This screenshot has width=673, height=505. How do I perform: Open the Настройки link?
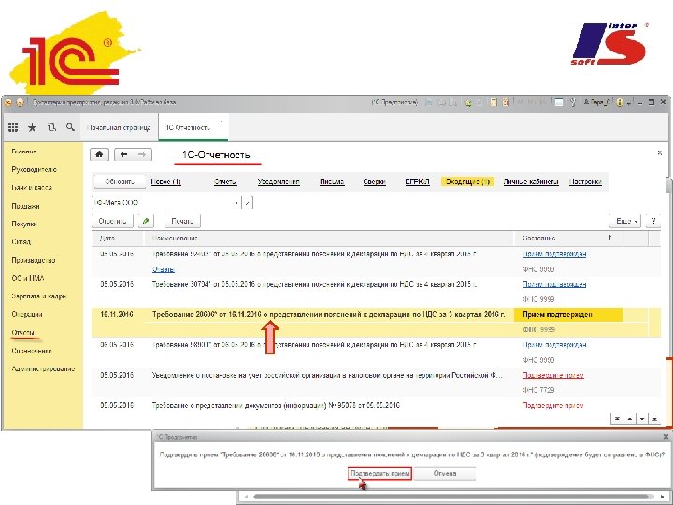pos(585,182)
